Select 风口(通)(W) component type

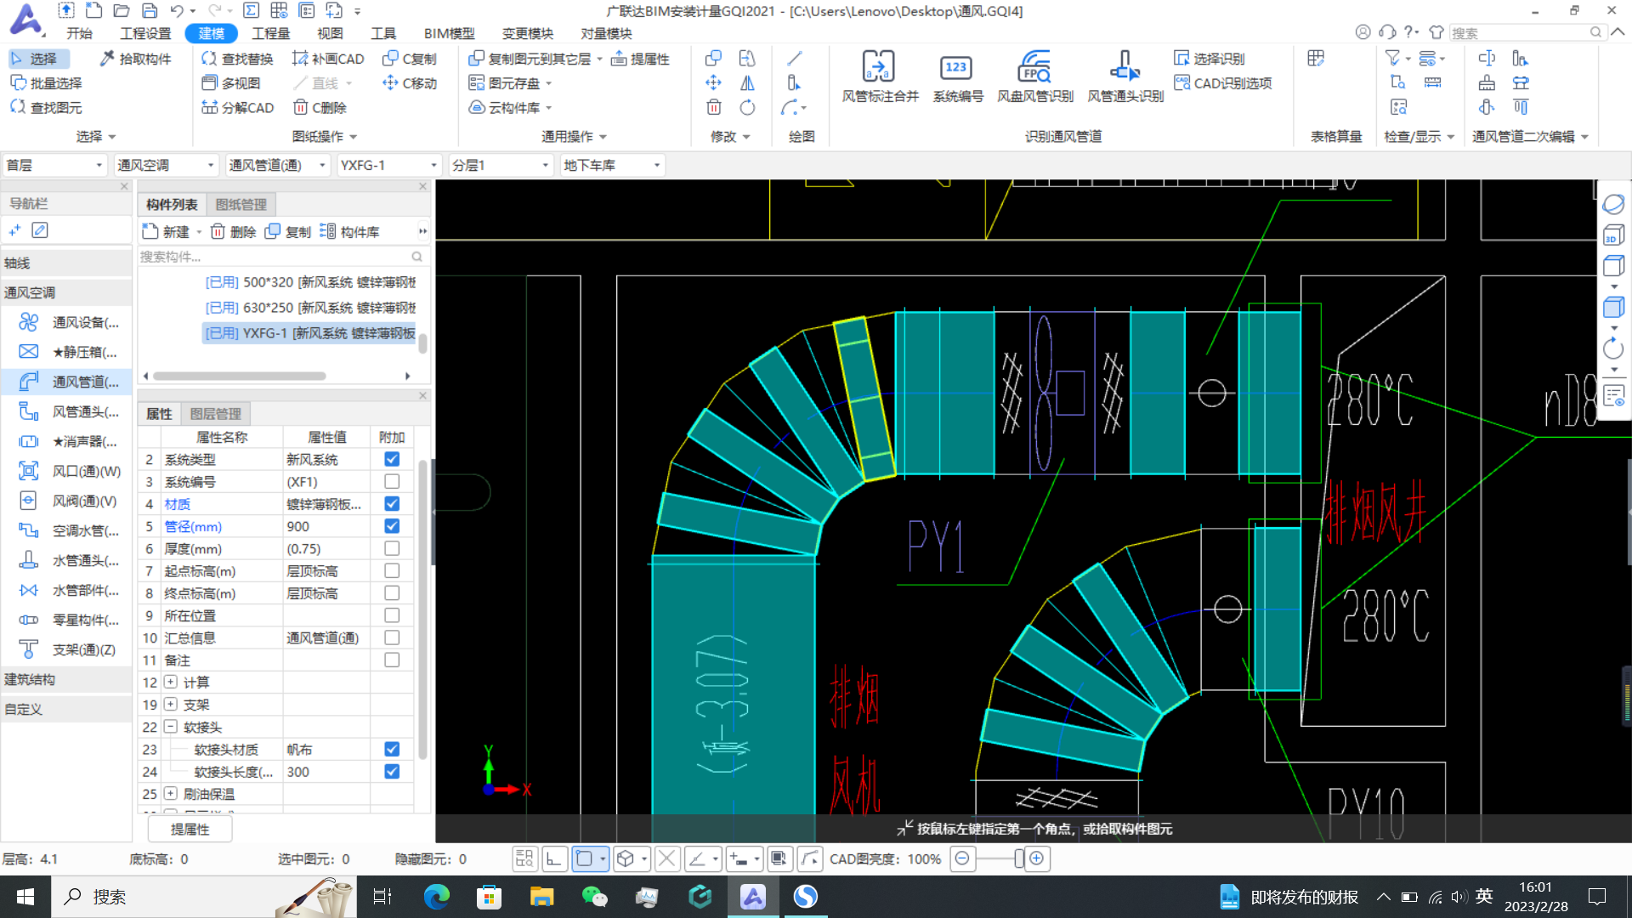[68, 471]
